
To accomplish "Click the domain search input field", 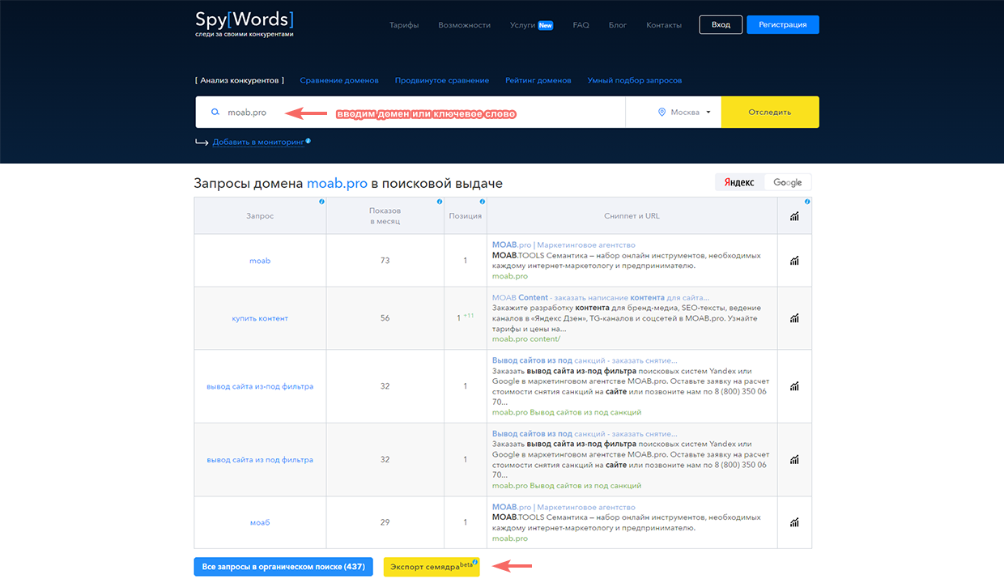I will tap(411, 112).
